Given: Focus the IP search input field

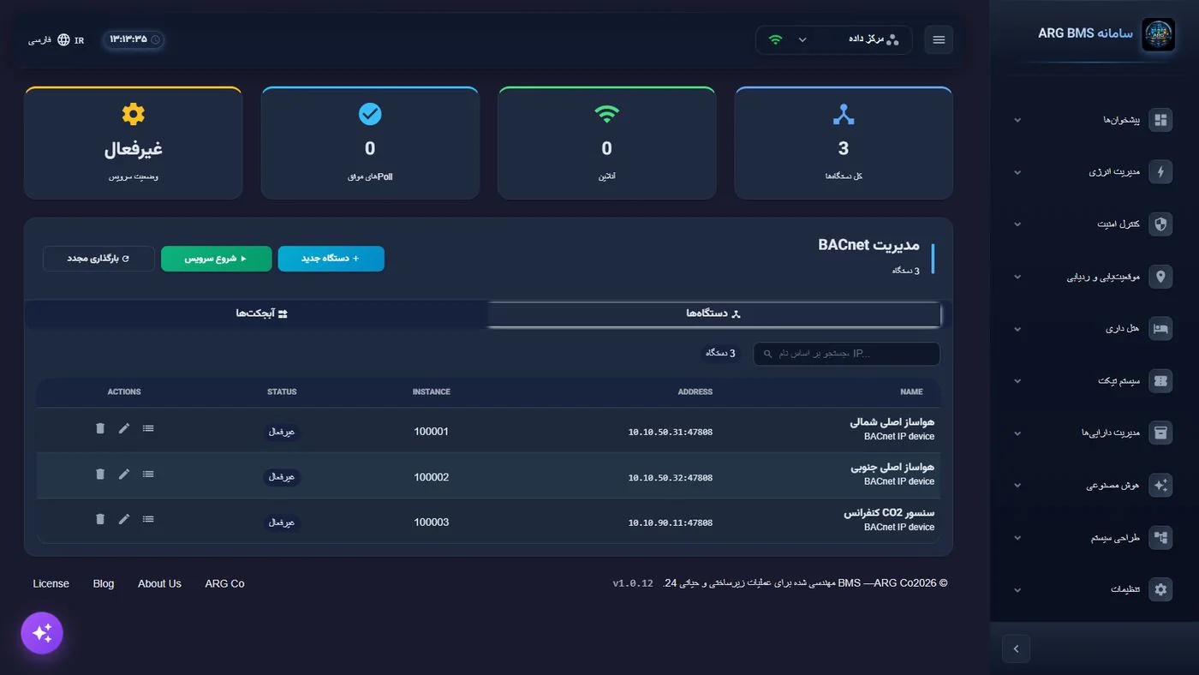Looking at the screenshot, I should pyautogui.click(x=846, y=354).
